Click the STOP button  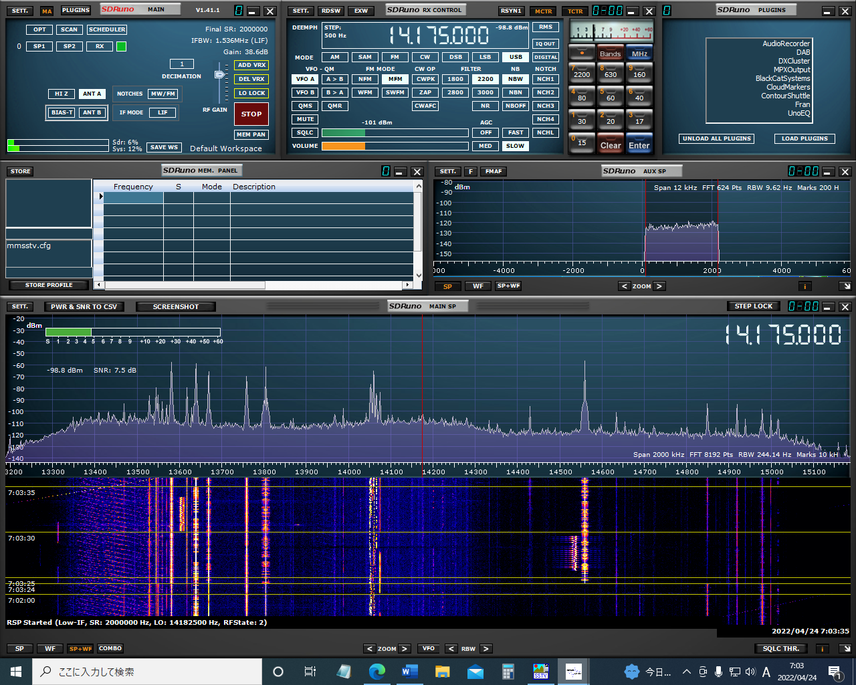[251, 114]
